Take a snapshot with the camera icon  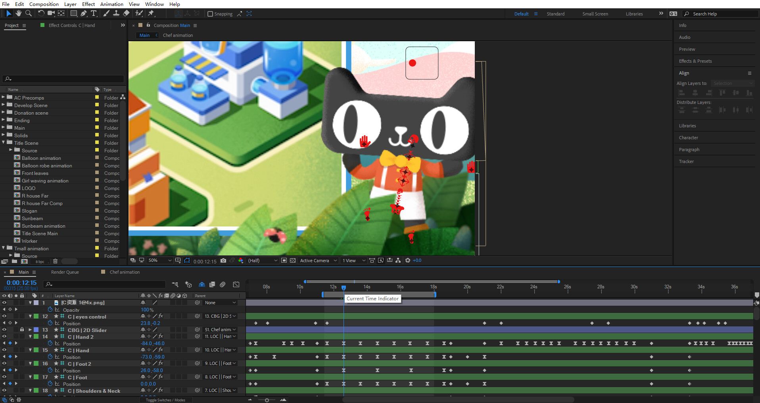coord(223,261)
